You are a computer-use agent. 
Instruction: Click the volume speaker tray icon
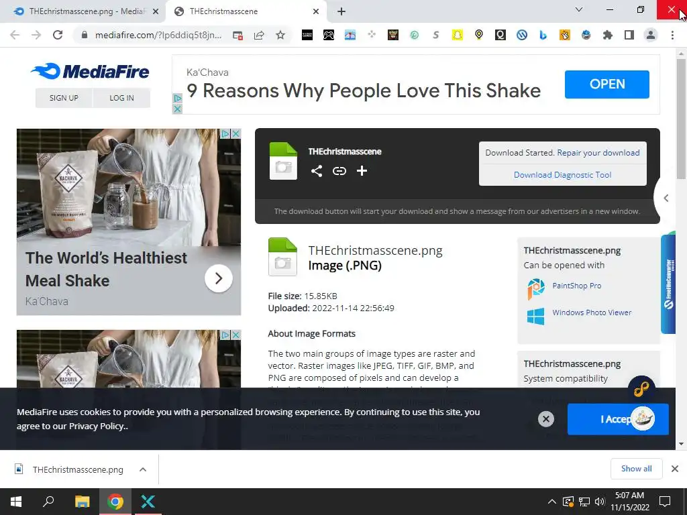click(600, 502)
